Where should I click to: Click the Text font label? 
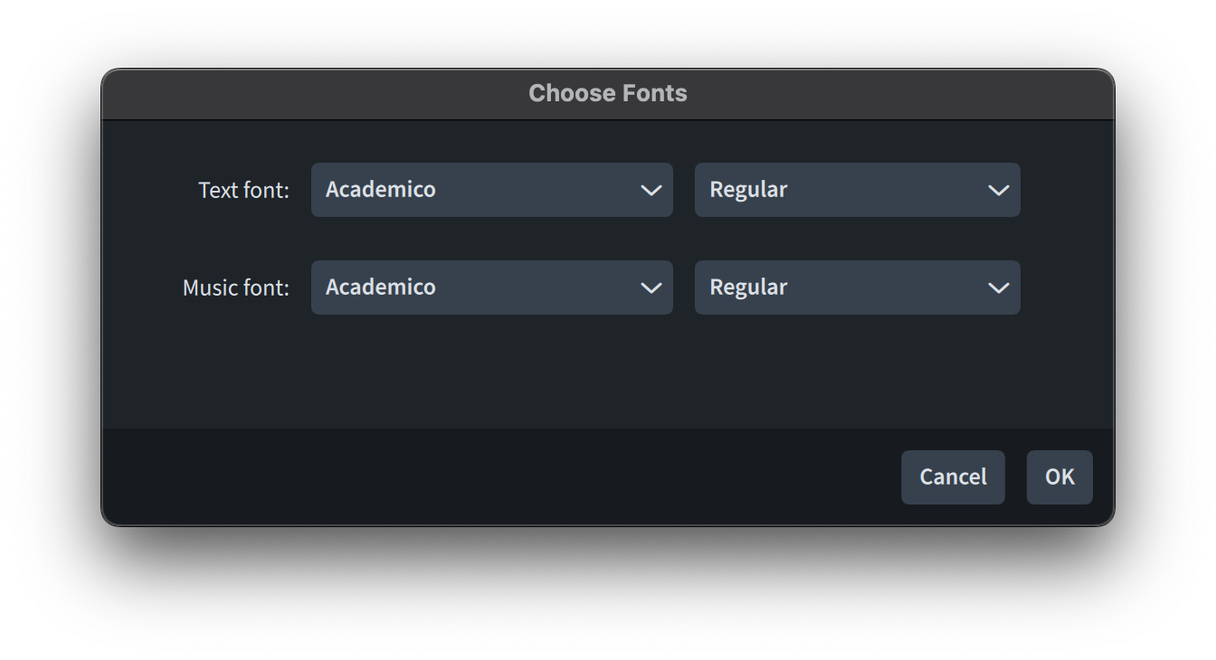pos(243,190)
